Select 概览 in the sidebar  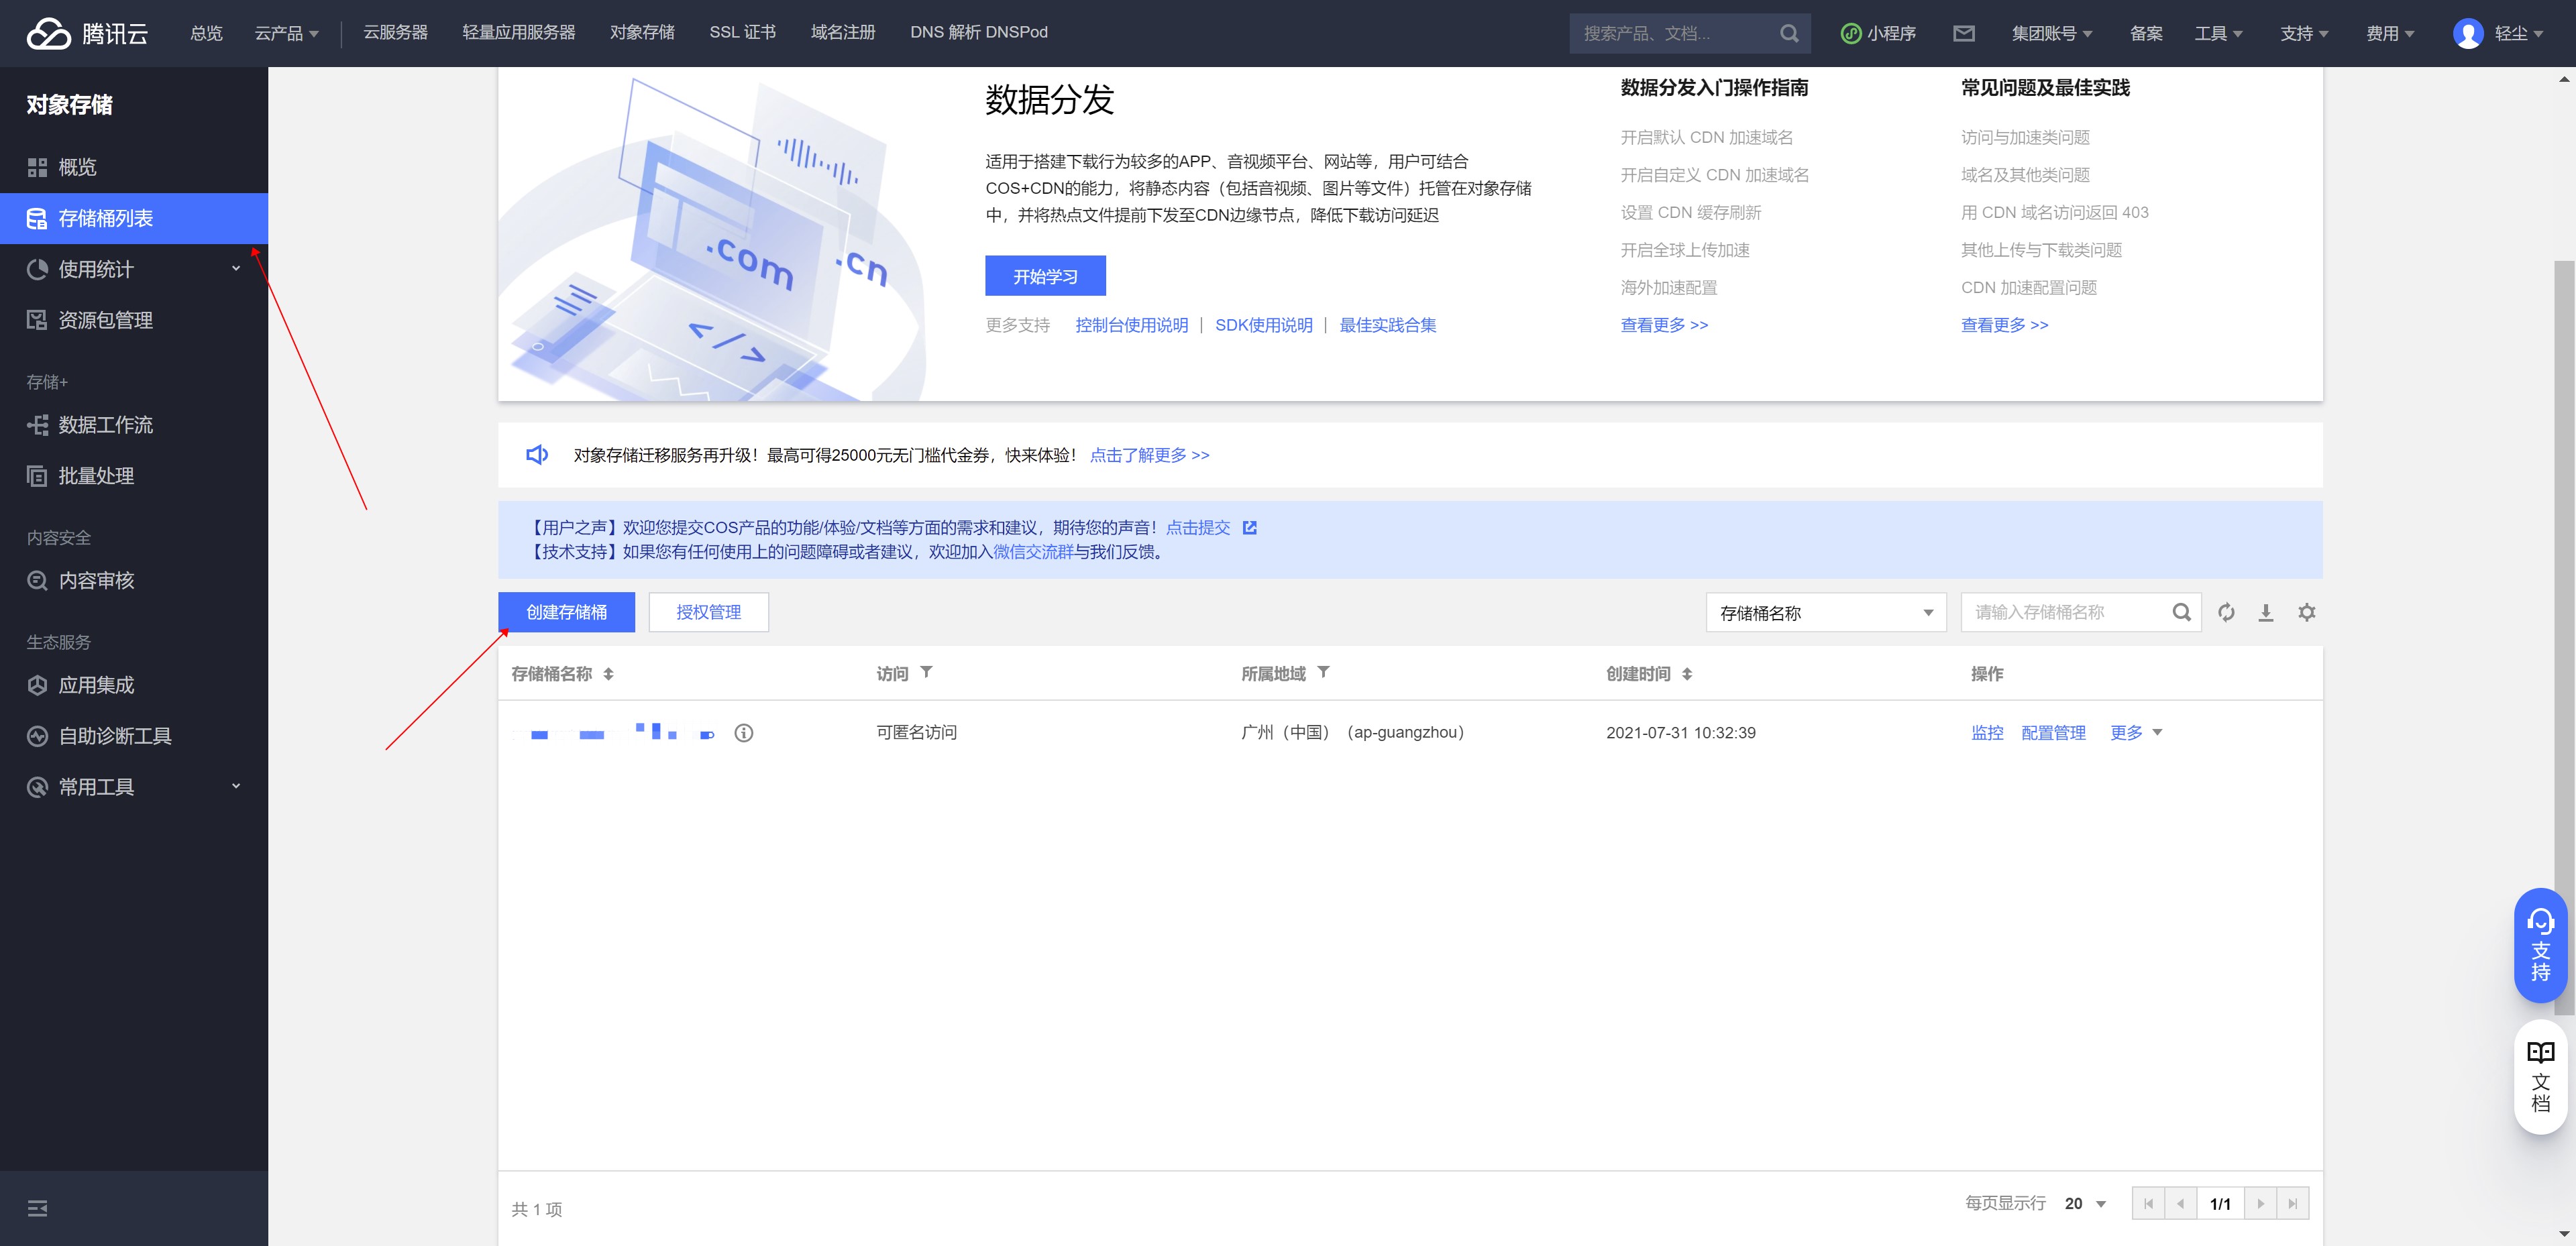click(x=78, y=167)
